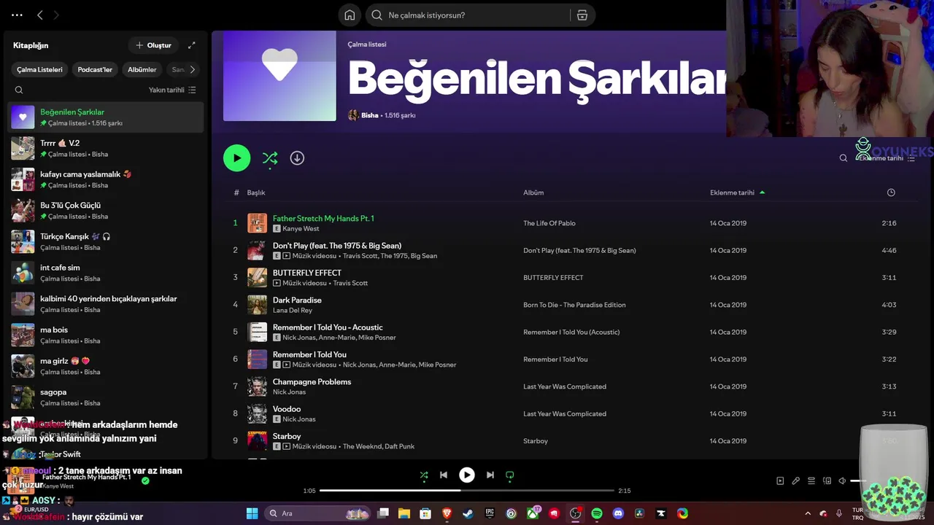Select the Starboy track title
Screen dimensions: 934x525
(287, 437)
